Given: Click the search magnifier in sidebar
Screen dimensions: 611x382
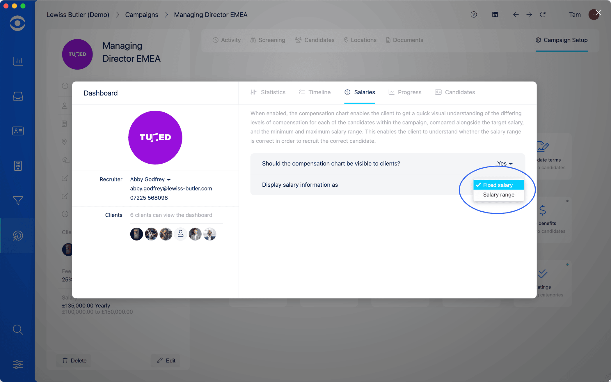Looking at the screenshot, I should click(18, 329).
